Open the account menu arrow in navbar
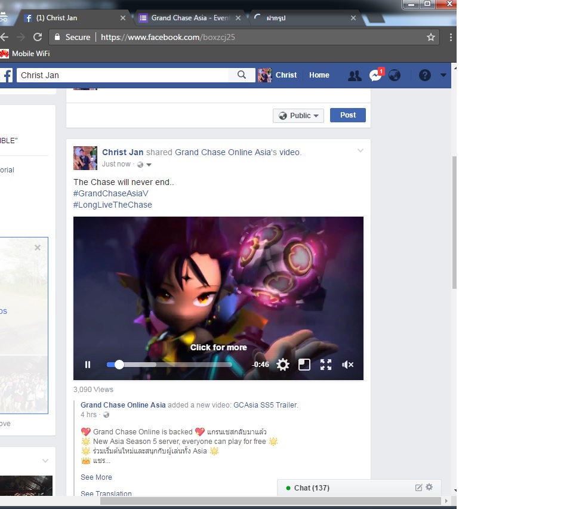Image resolution: width=573 pixels, height=509 pixels. pos(443,75)
